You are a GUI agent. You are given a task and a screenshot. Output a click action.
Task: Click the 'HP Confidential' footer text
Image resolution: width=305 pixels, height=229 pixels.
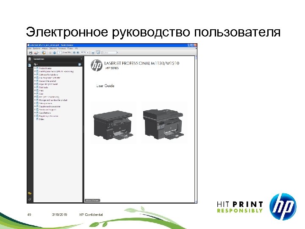91,215
